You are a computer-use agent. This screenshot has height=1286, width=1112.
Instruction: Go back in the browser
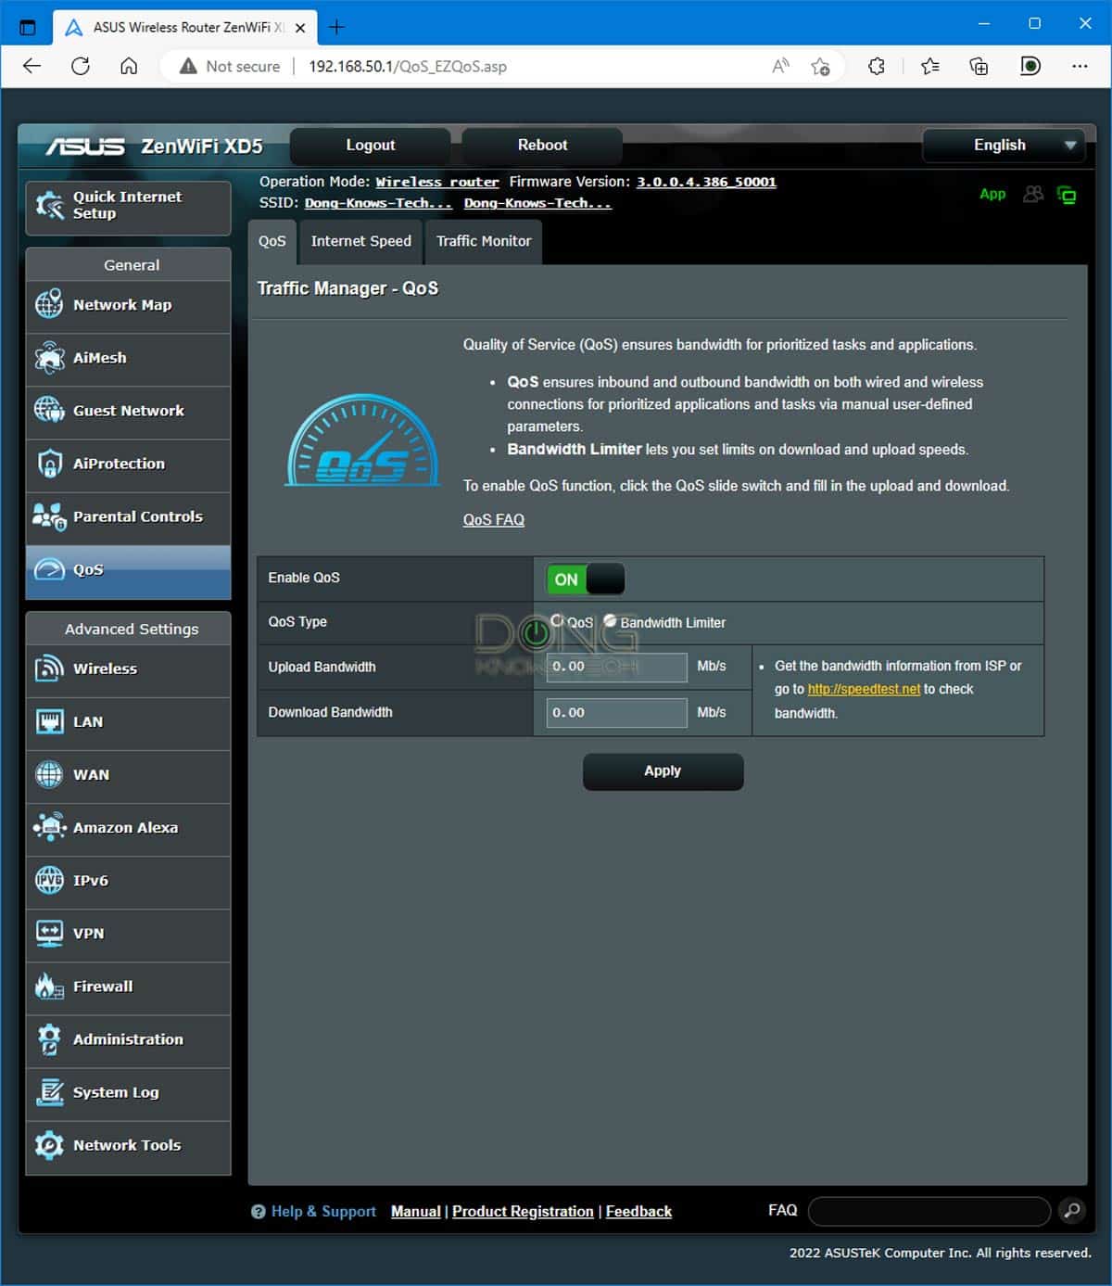tap(32, 66)
